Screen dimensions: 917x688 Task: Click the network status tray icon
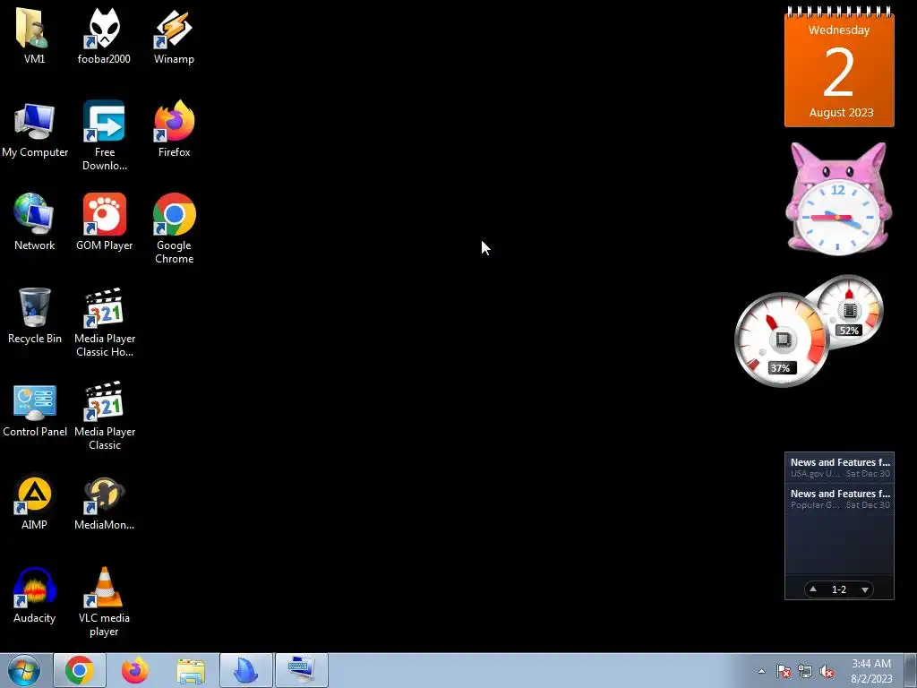(x=805, y=671)
